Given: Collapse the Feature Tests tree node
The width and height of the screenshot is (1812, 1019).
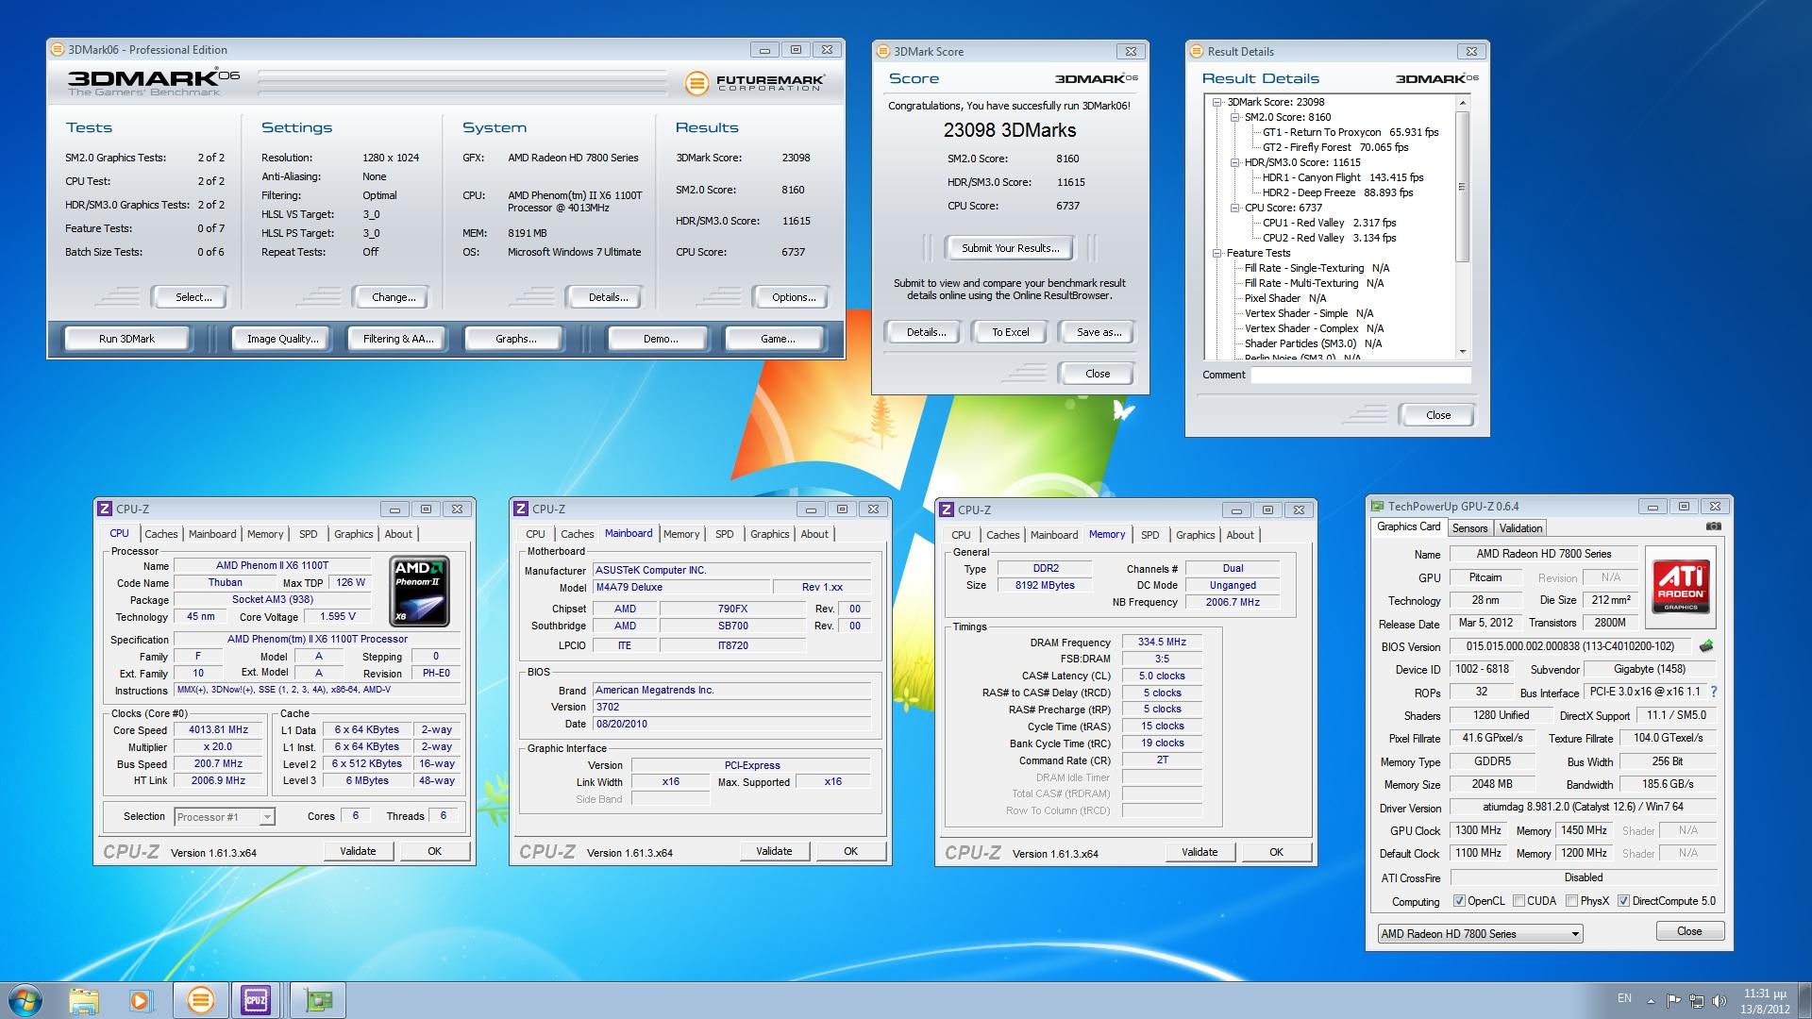Looking at the screenshot, I should tap(1217, 253).
